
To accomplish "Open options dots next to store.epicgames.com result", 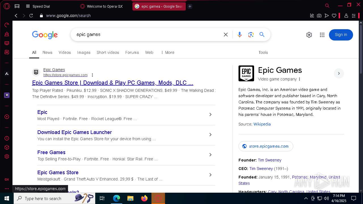I will point(92,75).
